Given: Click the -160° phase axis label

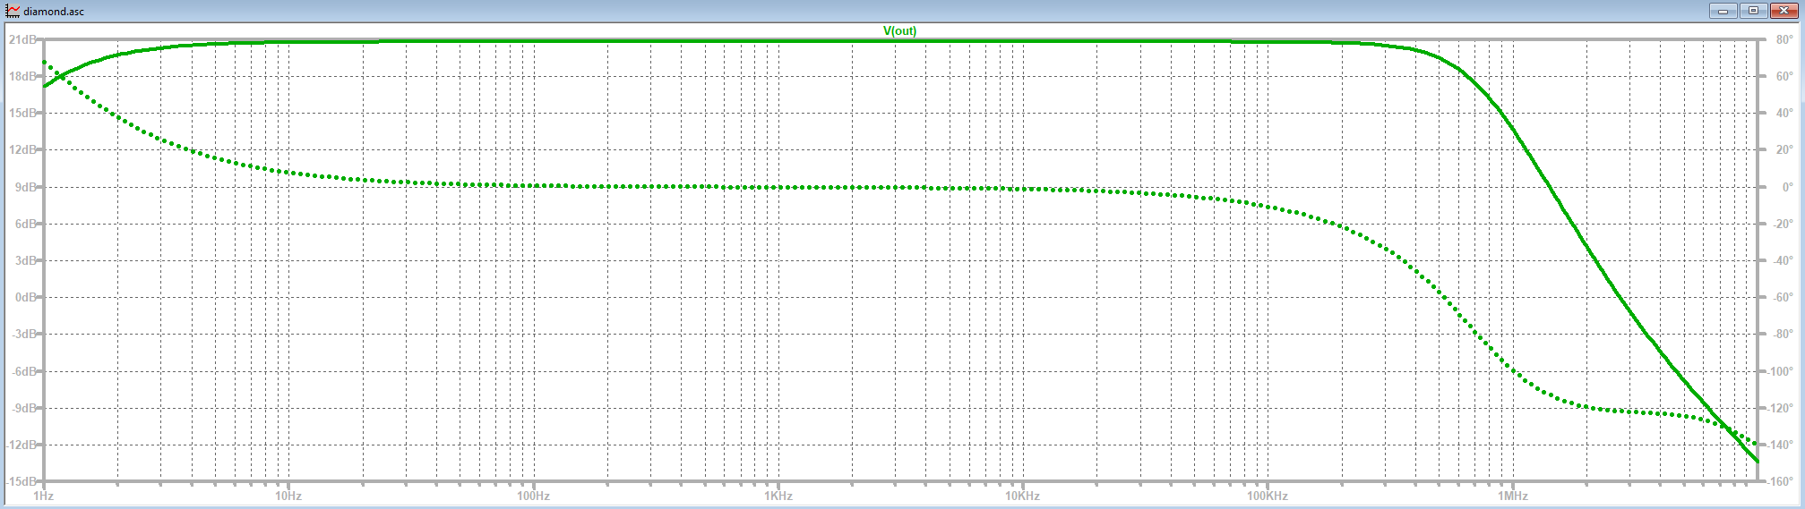Looking at the screenshot, I should tap(1780, 481).
